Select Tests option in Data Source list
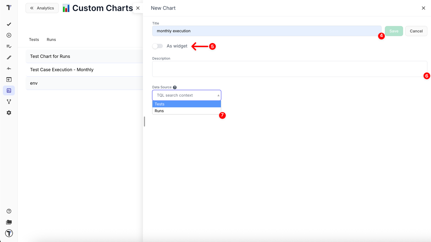431x242 pixels. click(x=187, y=104)
